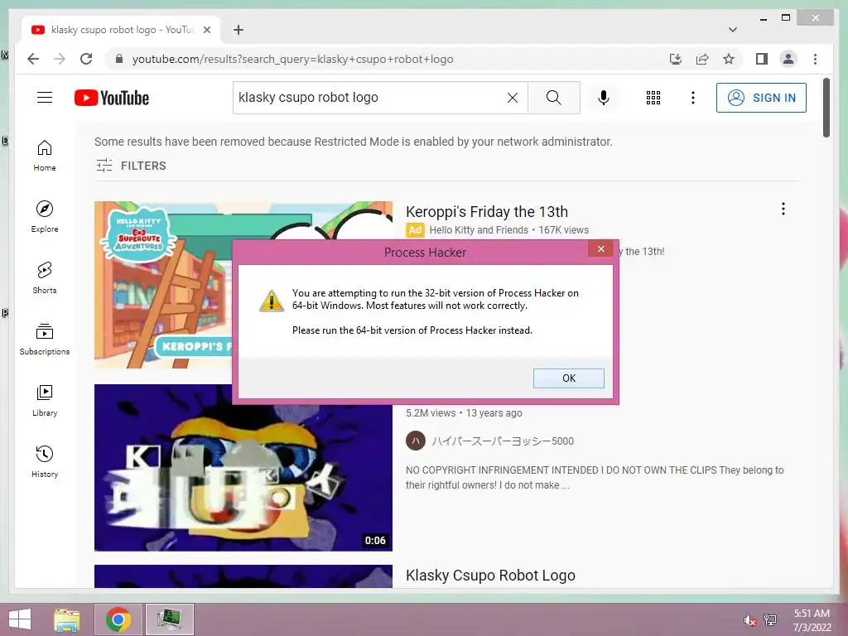Open History in the sidebar

(x=45, y=461)
